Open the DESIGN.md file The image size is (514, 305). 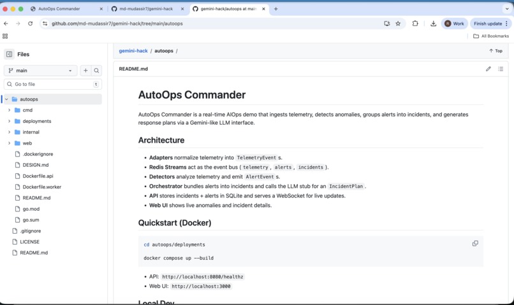point(36,165)
